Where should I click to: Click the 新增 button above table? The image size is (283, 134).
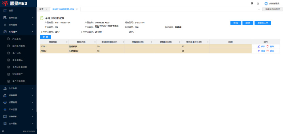coord(45,37)
